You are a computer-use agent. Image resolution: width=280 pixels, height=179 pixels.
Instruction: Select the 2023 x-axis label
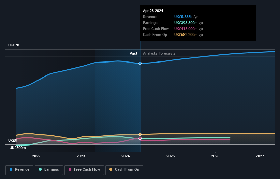pos(81,156)
